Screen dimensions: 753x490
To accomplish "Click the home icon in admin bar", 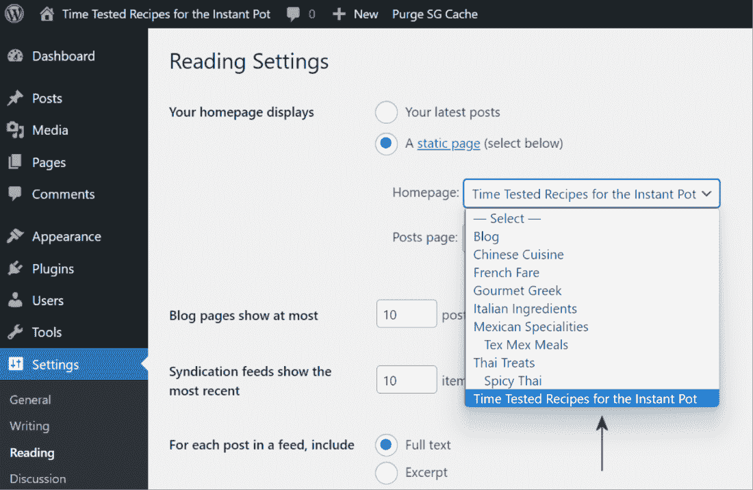I will (47, 14).
